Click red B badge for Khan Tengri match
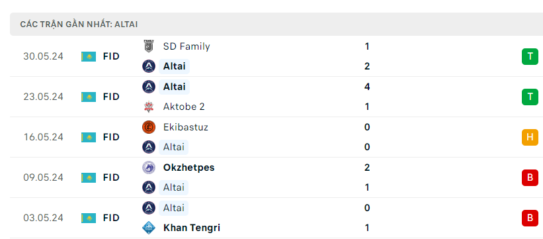This screenshot has width=543, height=239. (530, 218)
